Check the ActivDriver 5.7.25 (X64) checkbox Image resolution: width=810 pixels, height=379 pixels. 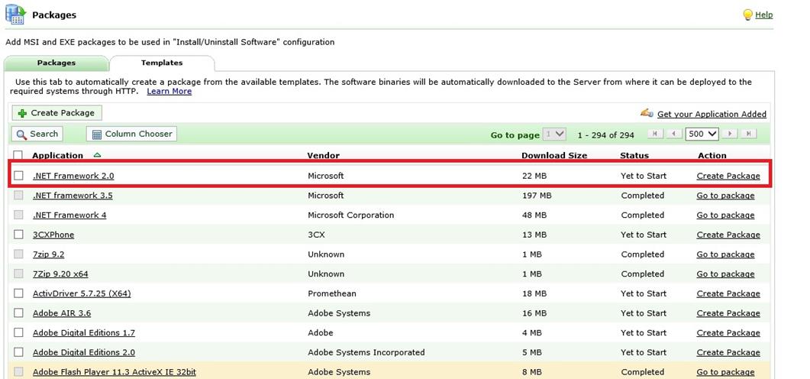tap(18, 293)
